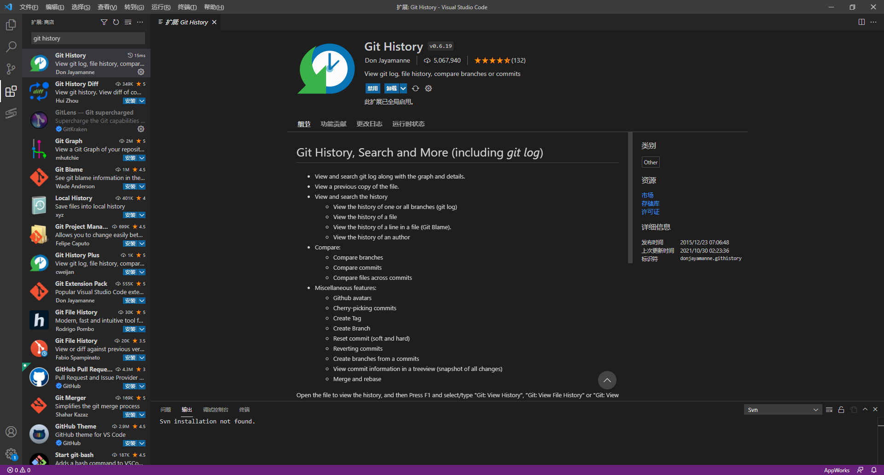Open the 许可证 license link
Screen dimensions: 884x475
(x=650, y=212)
